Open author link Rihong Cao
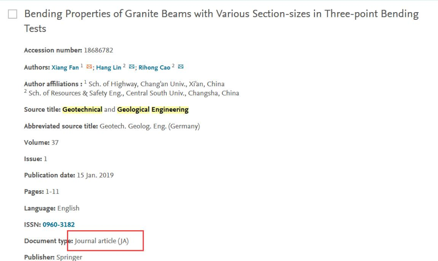The height and width of the screenshot is (261, 438). coord(154,68)
